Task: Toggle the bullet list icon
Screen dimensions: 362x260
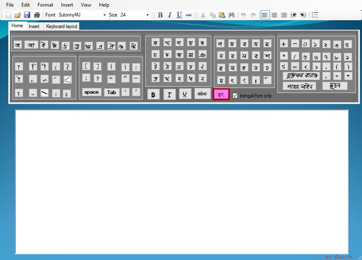Action: coord(315,15)
